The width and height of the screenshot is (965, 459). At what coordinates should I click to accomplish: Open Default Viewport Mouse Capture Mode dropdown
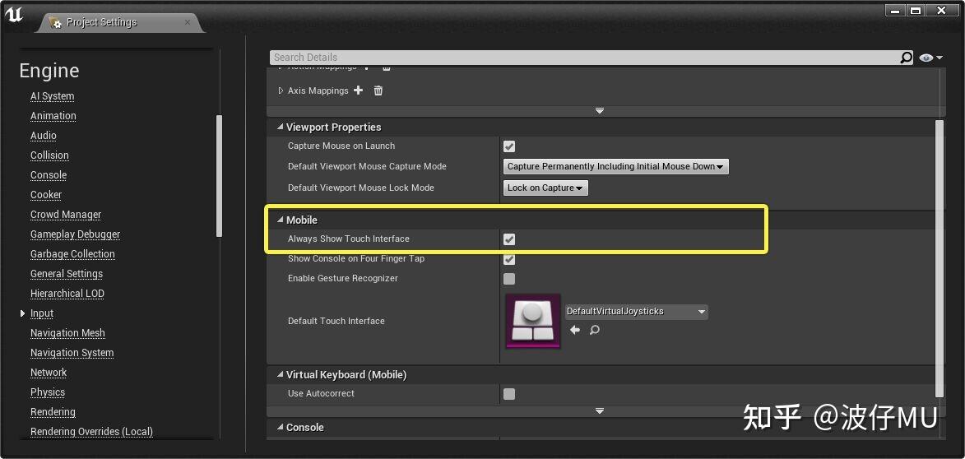(616, 167)
